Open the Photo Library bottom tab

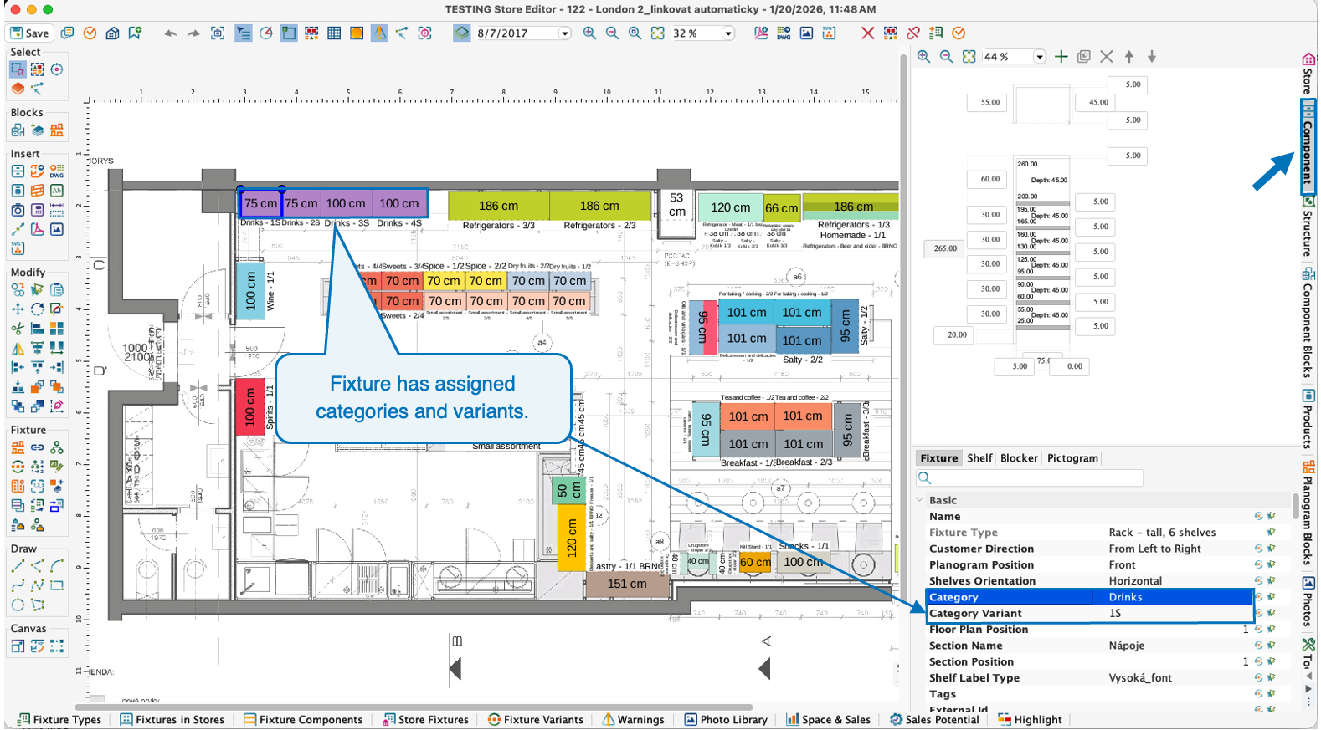click(x=726, y=720)
